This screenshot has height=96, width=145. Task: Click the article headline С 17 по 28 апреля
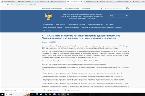(x=82, y=37)
